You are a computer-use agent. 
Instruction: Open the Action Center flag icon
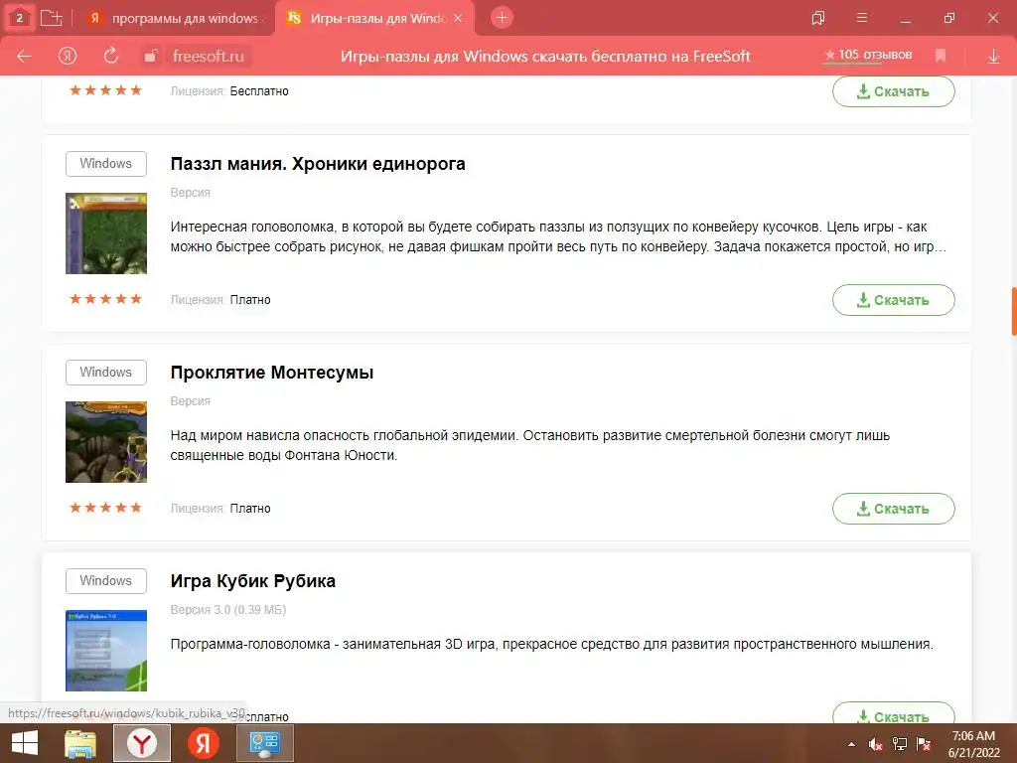[x=924, y=744]
